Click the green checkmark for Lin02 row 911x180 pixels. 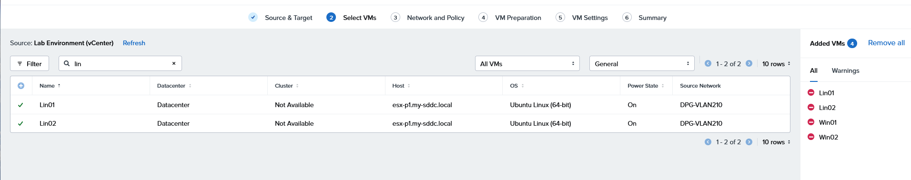(x=20, y=123)
